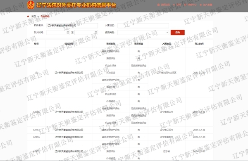This screenshot has width=248, height=161.
Task: Focus the 机构名称 input field
Action: point(72,26)
